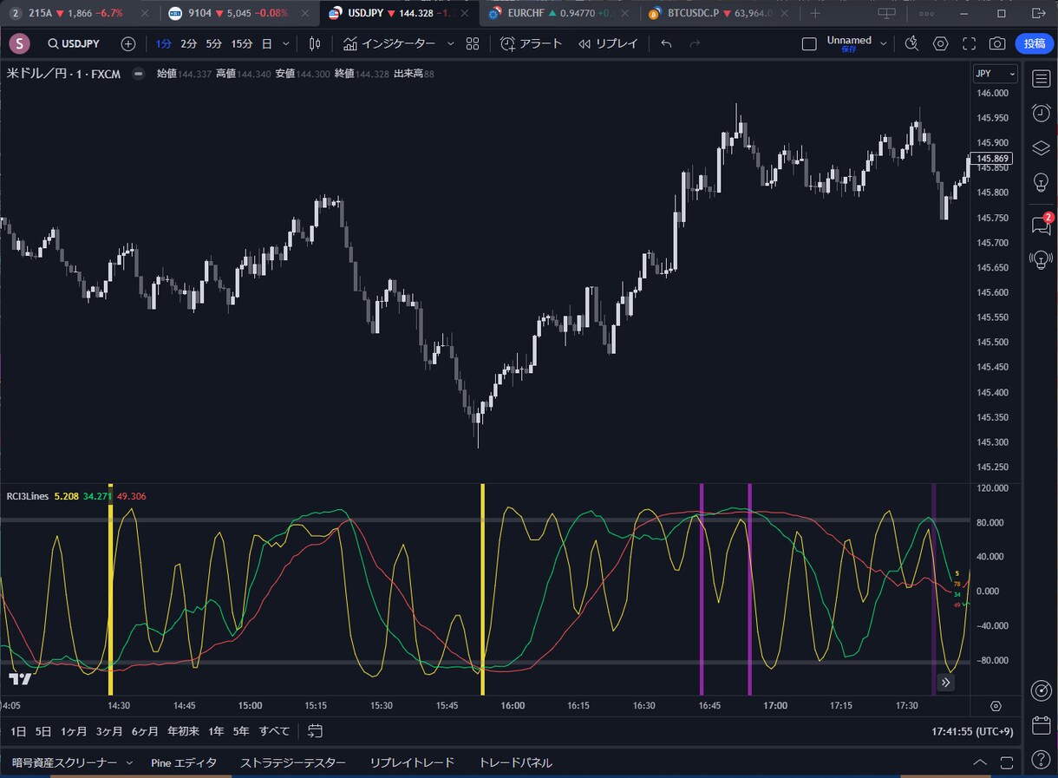Image resolution: width=1058 pixels, height=778 pixels.
Task: Switch to the BTCUSDC.P tab
Action: [x=720, y=13]
